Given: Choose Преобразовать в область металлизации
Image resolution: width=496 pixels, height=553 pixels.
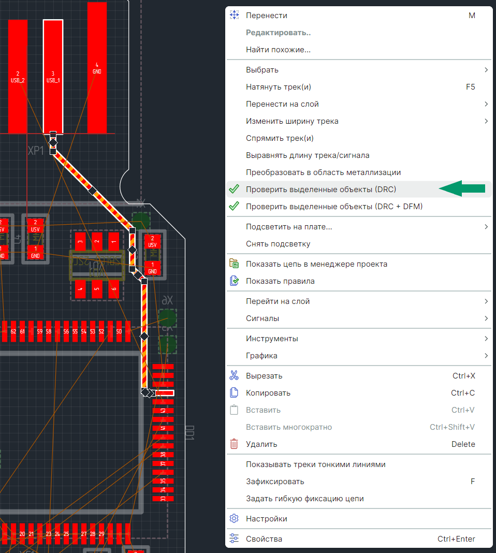Looking at the screenshot, I should (x=323, y=172).
